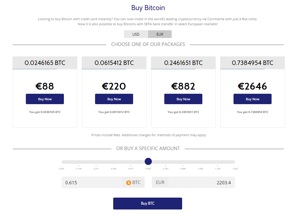Image resolution: width=298 pixels, height=216 pixels.
Task: Purchase the €882 package
Action: coord(183,99)
